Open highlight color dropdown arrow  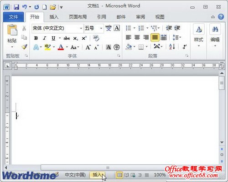pos(54,47)
